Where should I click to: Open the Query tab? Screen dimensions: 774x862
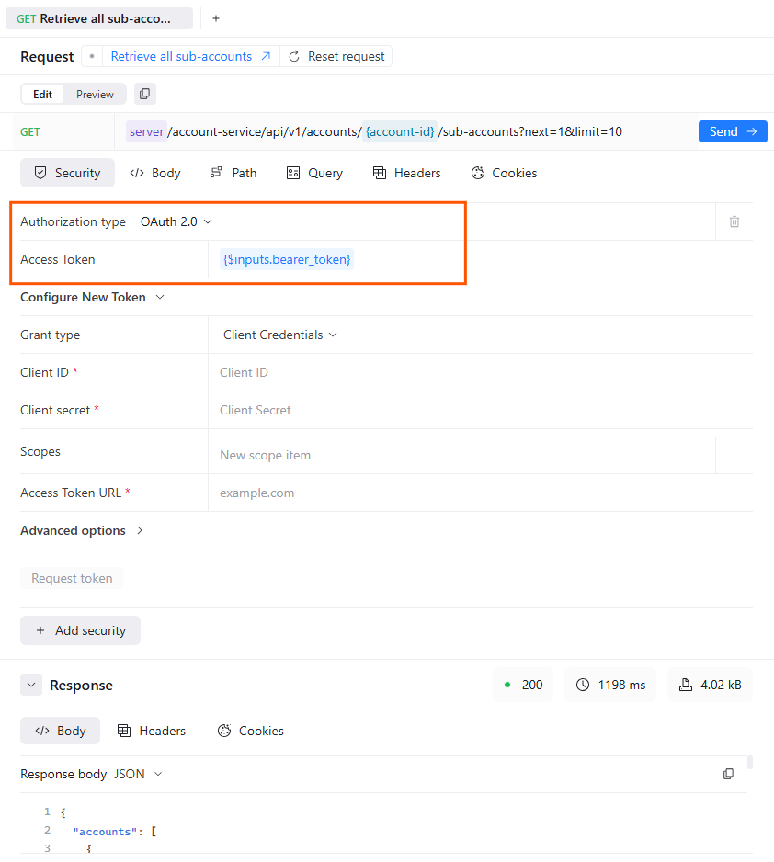coord(314,173)
